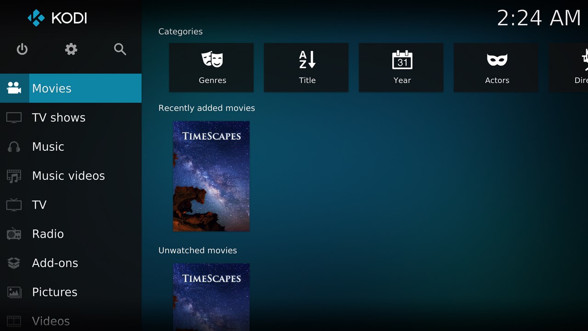The height and width of the screenshot is (331, 588).
Task: Click the Videos filmstrip icon
Action: pos(14,321)
